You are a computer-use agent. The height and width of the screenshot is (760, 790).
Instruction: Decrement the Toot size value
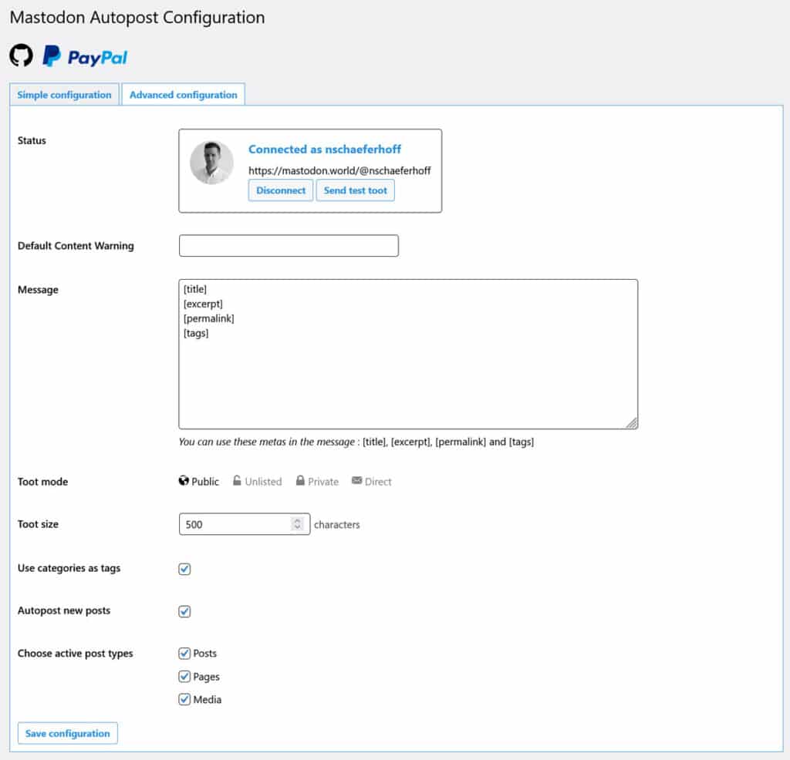click(299, 527)
